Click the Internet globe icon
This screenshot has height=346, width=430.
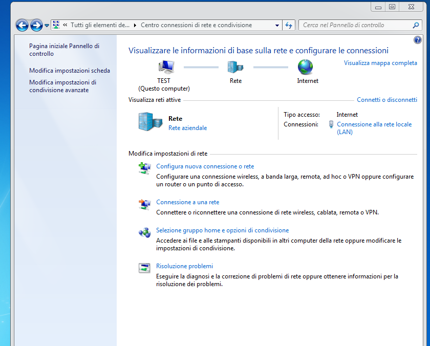click(x=305, y=67)
